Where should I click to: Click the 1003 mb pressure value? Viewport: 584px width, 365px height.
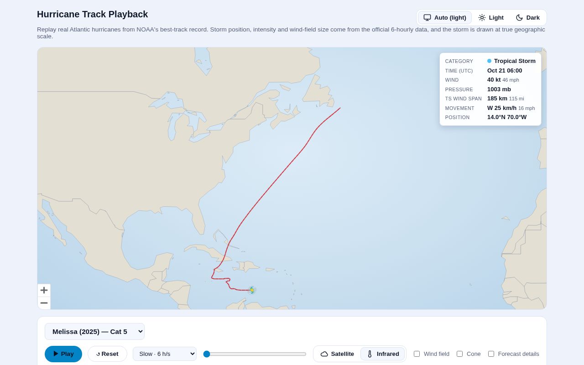pyautogui.click(x=499, y=89)
